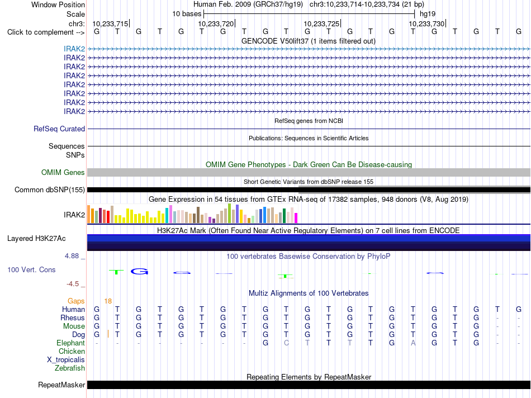Open 'Publications: Sequences in Scientific Articles' title
This screenshot has height=398, width=531.
click(x=309, y=138)
